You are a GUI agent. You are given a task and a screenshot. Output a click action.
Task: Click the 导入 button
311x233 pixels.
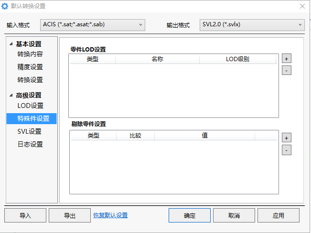coord(25,215)
